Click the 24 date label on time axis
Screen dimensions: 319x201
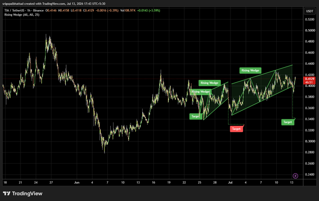(x=36, y=183)
